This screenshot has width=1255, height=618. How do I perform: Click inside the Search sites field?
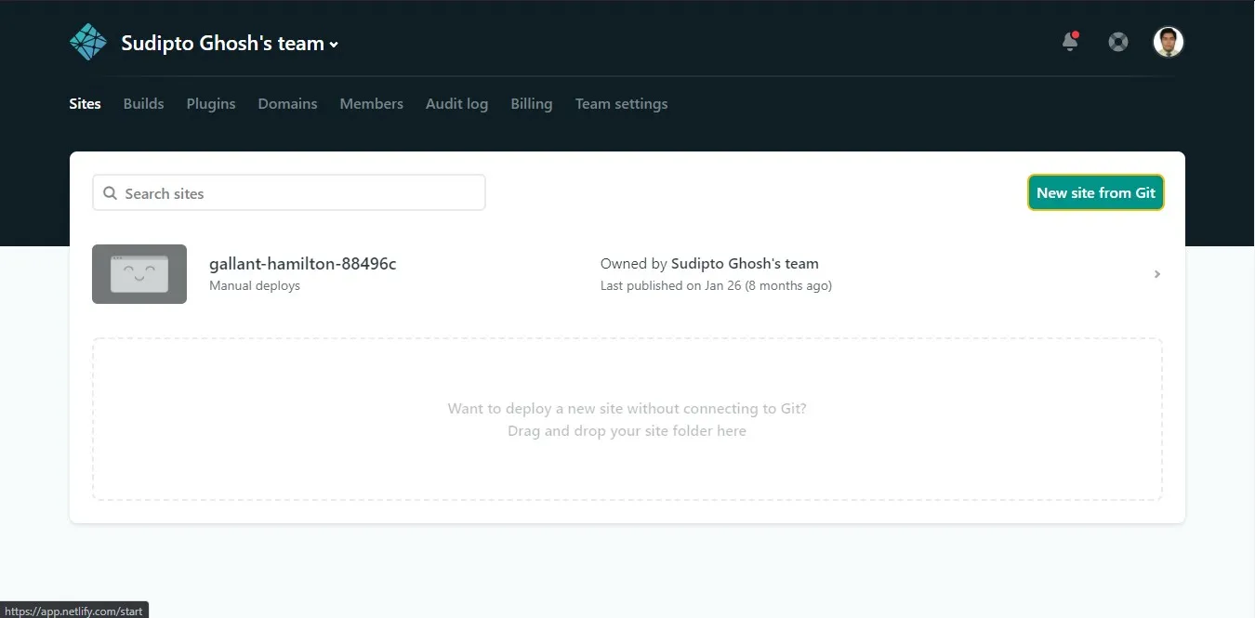click(288, 192)
